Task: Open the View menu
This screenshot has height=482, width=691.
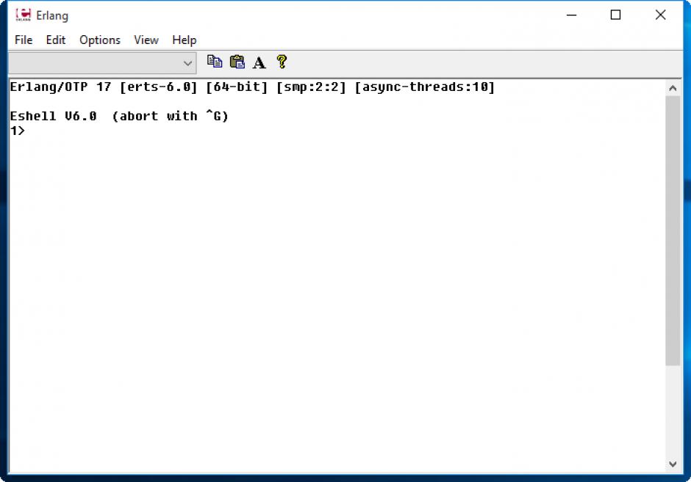Action: [146, 40]
